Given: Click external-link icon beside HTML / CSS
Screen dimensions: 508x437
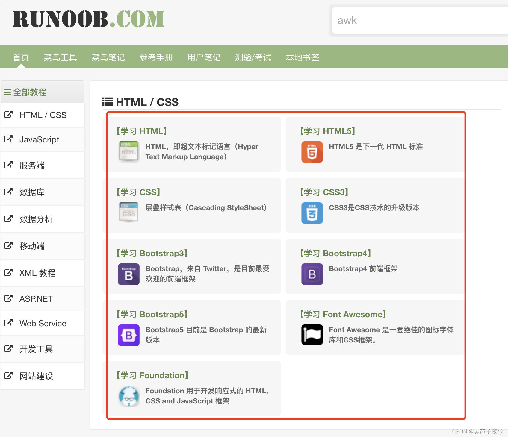Looking at the screenshot, I should (x=8, y=114).
